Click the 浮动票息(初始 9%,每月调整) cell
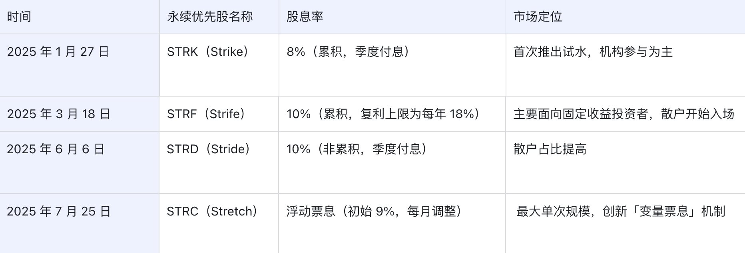 374,211
